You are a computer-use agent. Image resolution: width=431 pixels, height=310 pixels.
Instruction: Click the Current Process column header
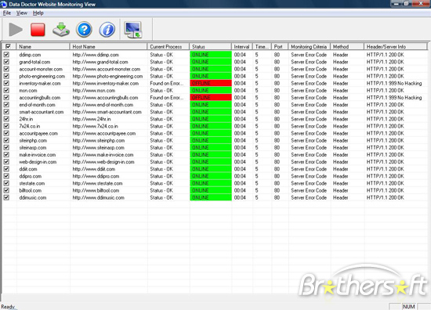[168, 46]
